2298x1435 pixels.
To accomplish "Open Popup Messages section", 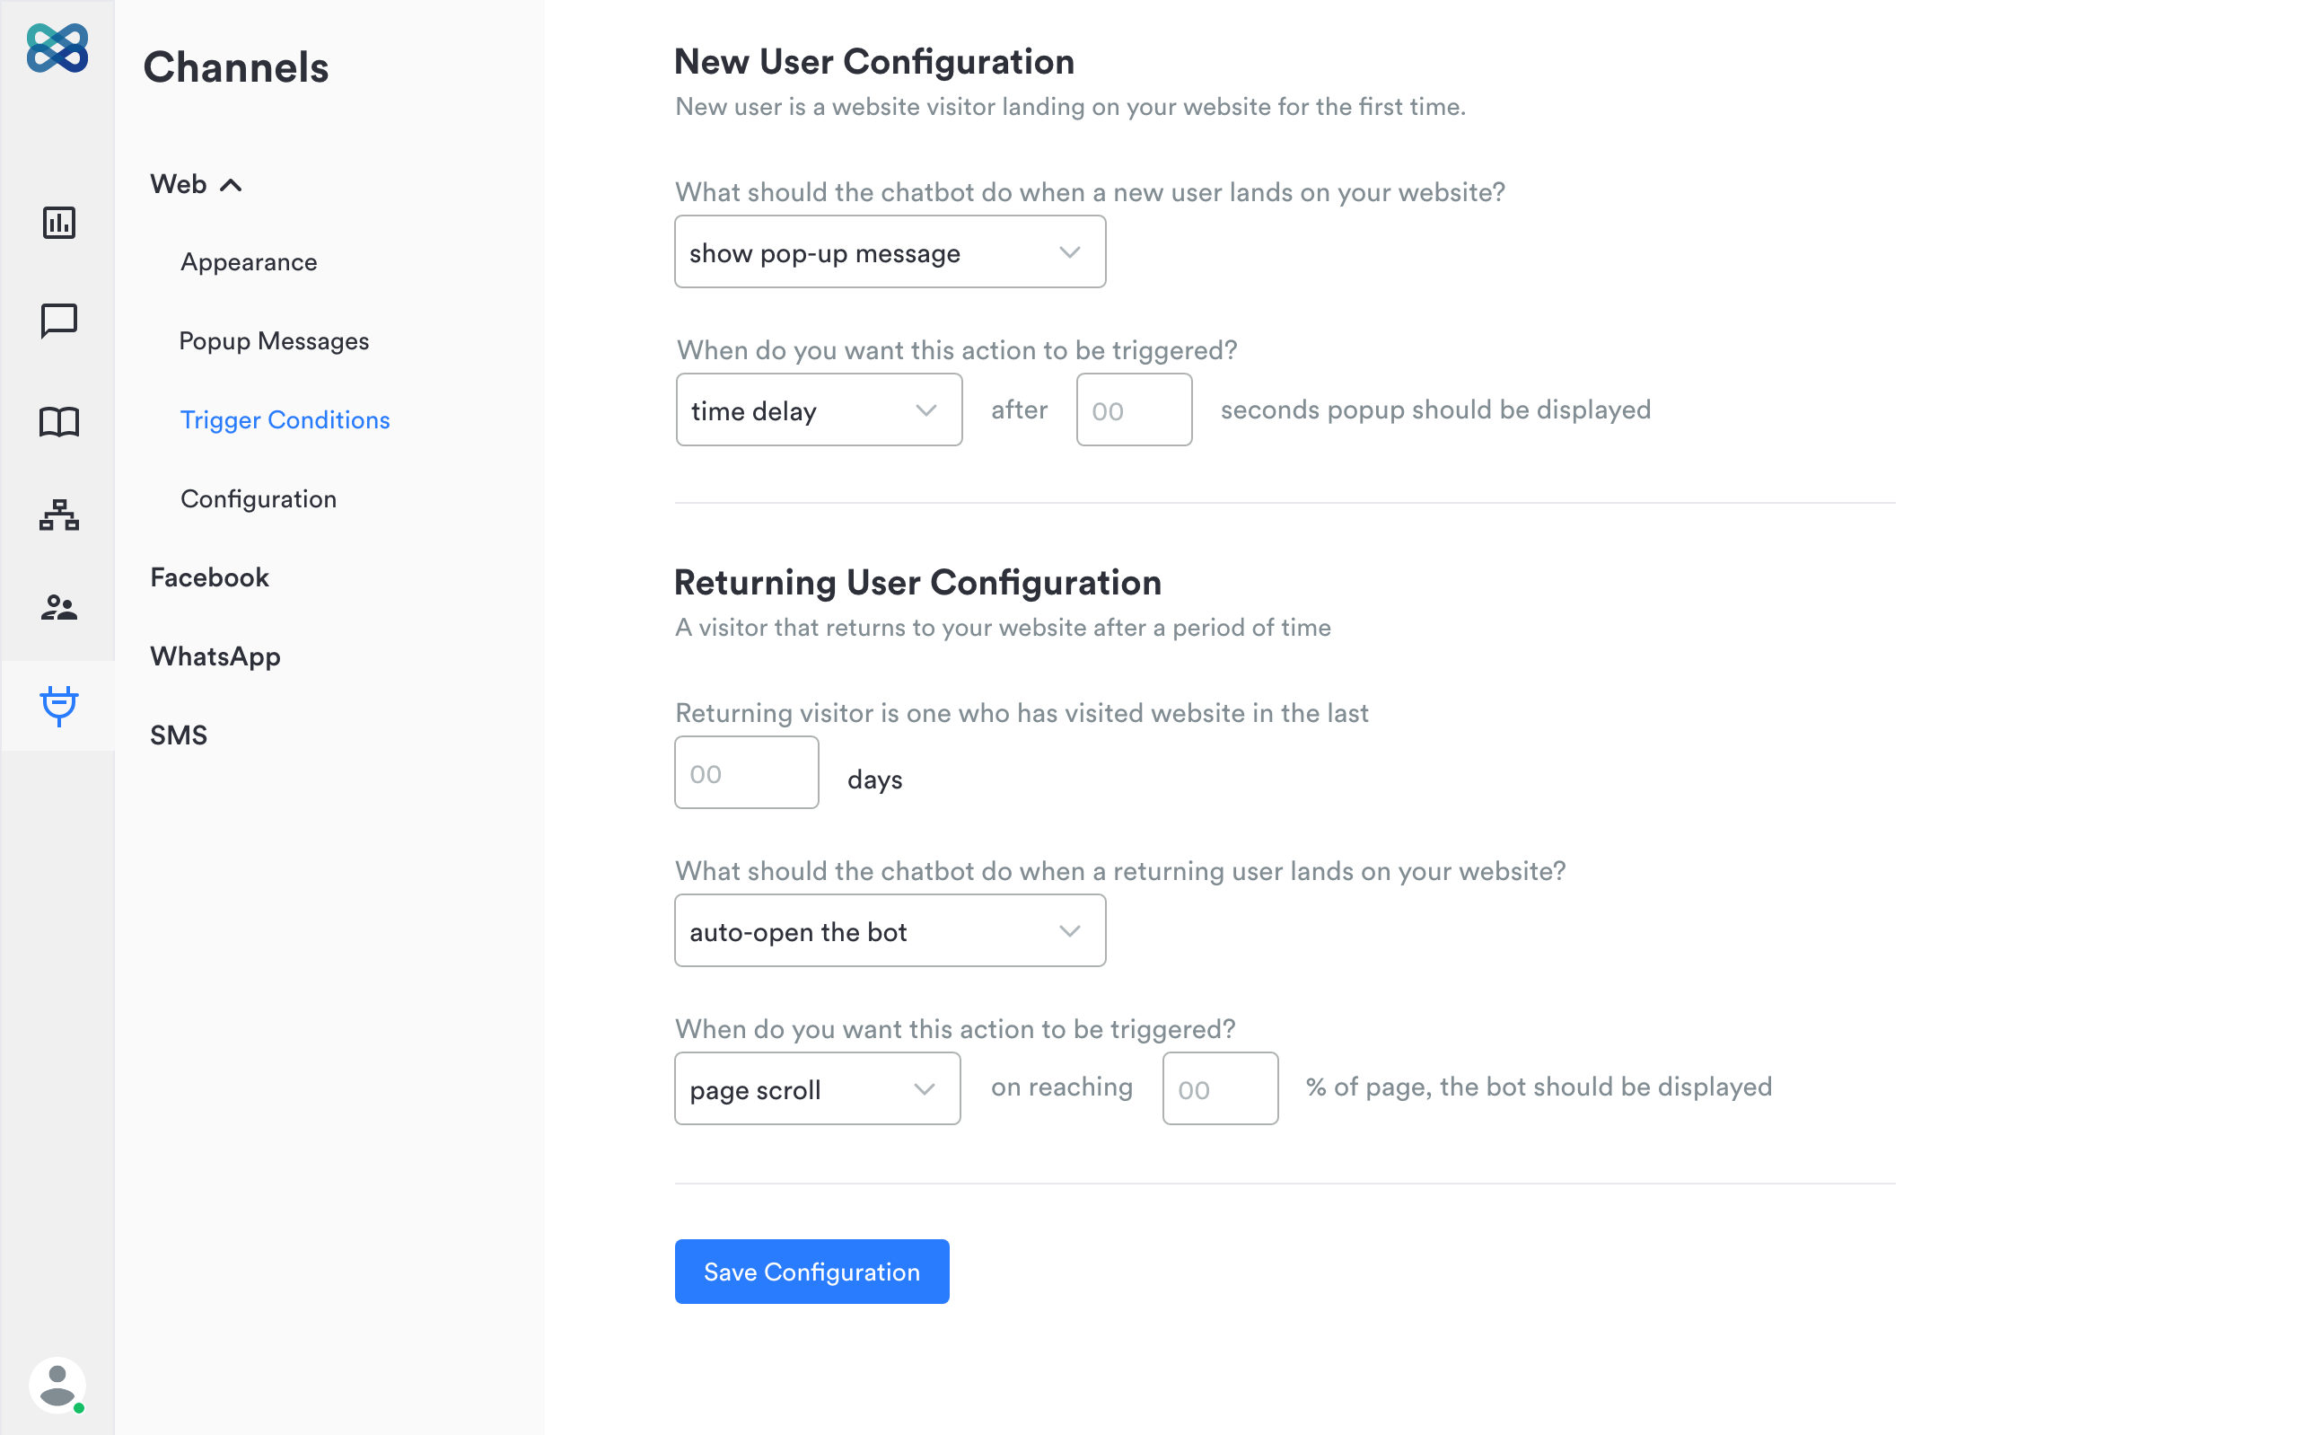I will [x=274, y=340].
